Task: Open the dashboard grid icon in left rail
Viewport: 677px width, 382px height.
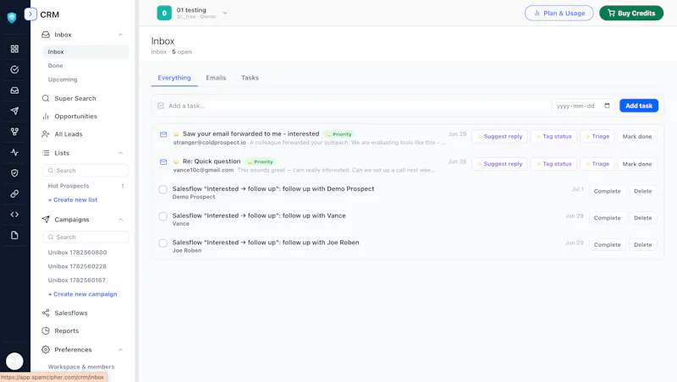Action: click(14, 49)
